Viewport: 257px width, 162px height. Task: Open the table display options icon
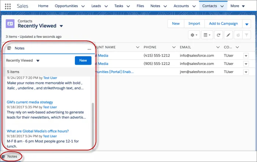point(207,35)
